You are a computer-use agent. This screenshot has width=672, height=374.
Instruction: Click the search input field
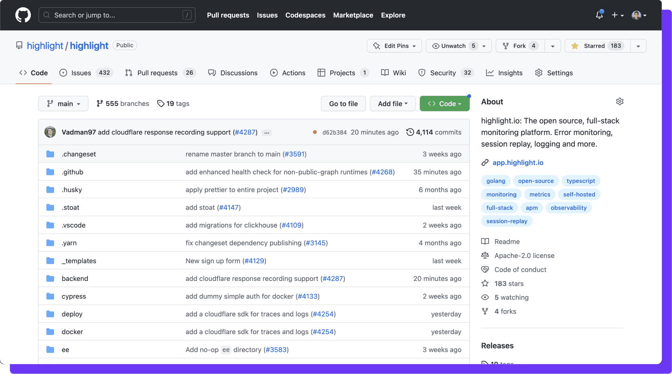117,15
